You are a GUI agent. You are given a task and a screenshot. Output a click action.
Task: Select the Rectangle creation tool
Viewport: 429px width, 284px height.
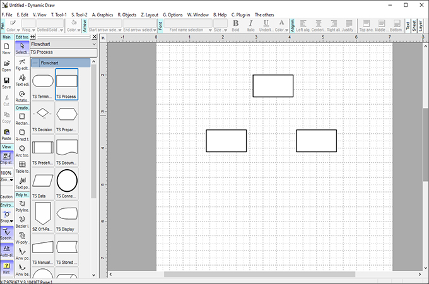pos(22,119)
